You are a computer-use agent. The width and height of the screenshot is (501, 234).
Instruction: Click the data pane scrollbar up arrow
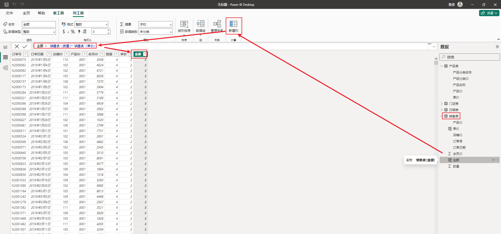click(x=436, y=59)
